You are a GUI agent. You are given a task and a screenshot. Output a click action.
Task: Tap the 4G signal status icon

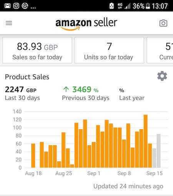[120, 6]
